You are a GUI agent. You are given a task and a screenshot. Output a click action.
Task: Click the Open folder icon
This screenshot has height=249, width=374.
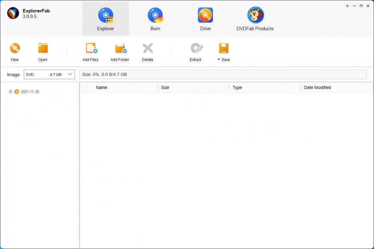[x=43, y=48]
